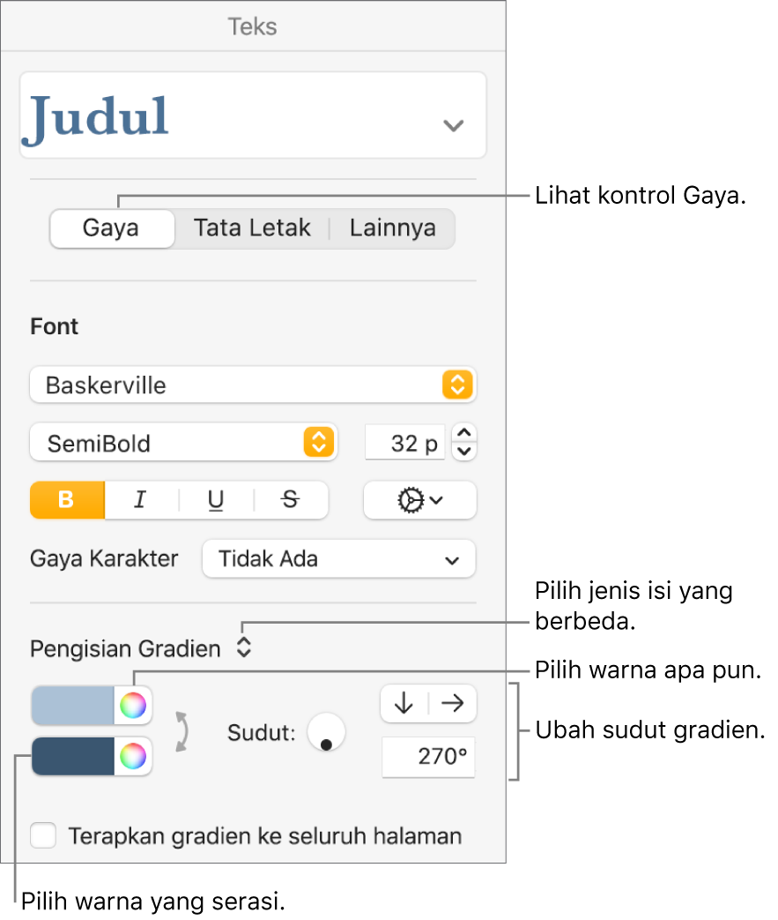The image size is (778, 920).
Task: Switch to the Tata Letak tab
Action: 252,228
